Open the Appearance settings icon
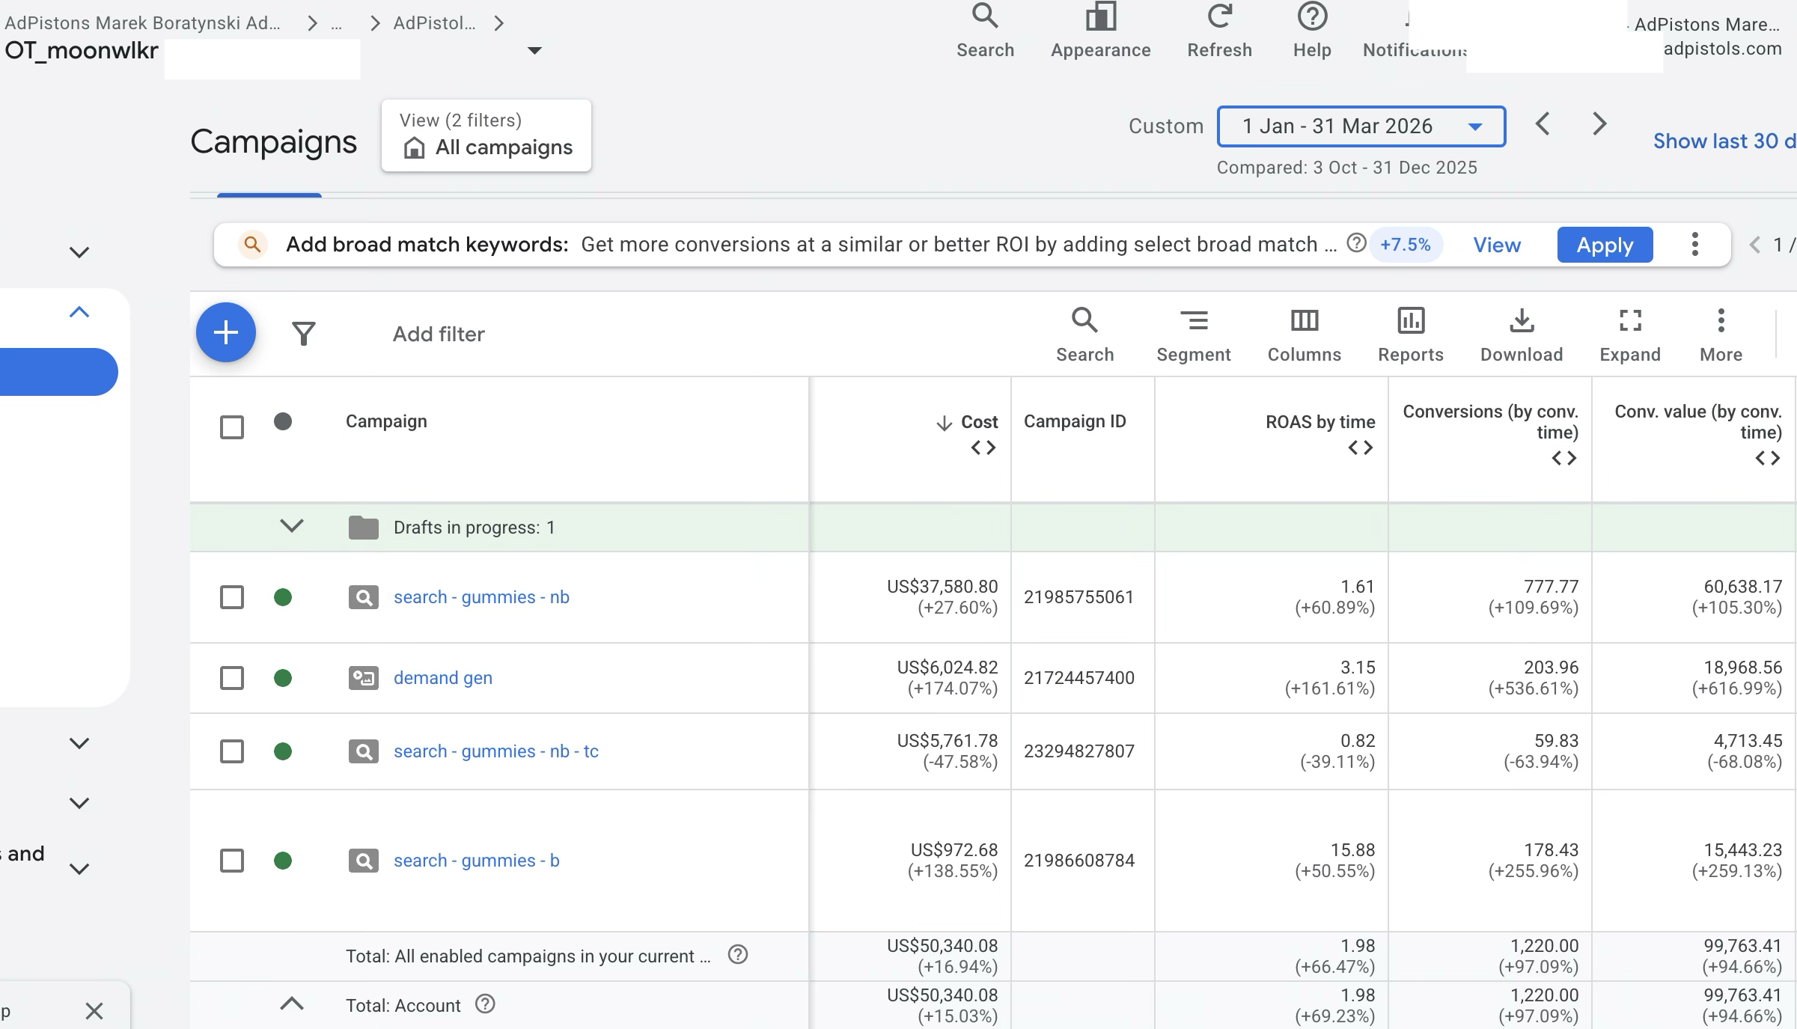Viewport: 1797px width, 1029px height. [x=1100, y=16]
